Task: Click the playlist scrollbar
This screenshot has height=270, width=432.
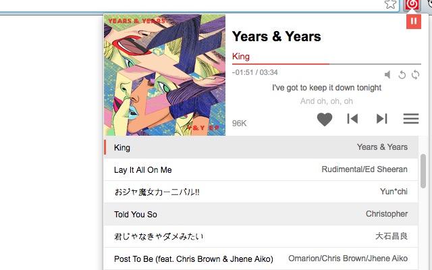Action: pos(423,172)
